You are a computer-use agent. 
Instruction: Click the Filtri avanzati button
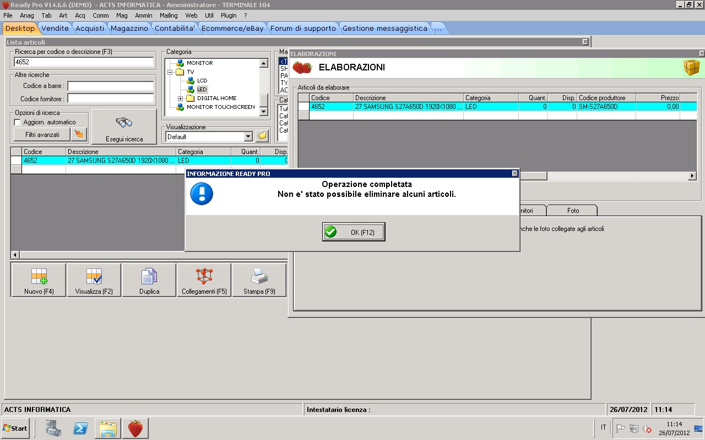tap(42, 134)
